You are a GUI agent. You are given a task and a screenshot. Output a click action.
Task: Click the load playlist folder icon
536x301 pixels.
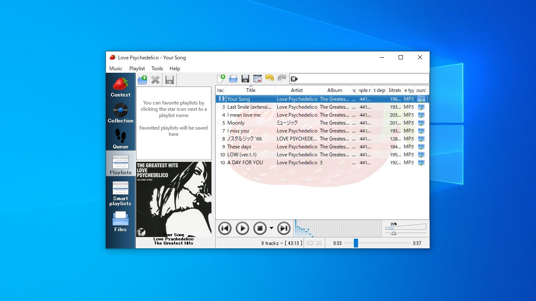click(233, 78)
